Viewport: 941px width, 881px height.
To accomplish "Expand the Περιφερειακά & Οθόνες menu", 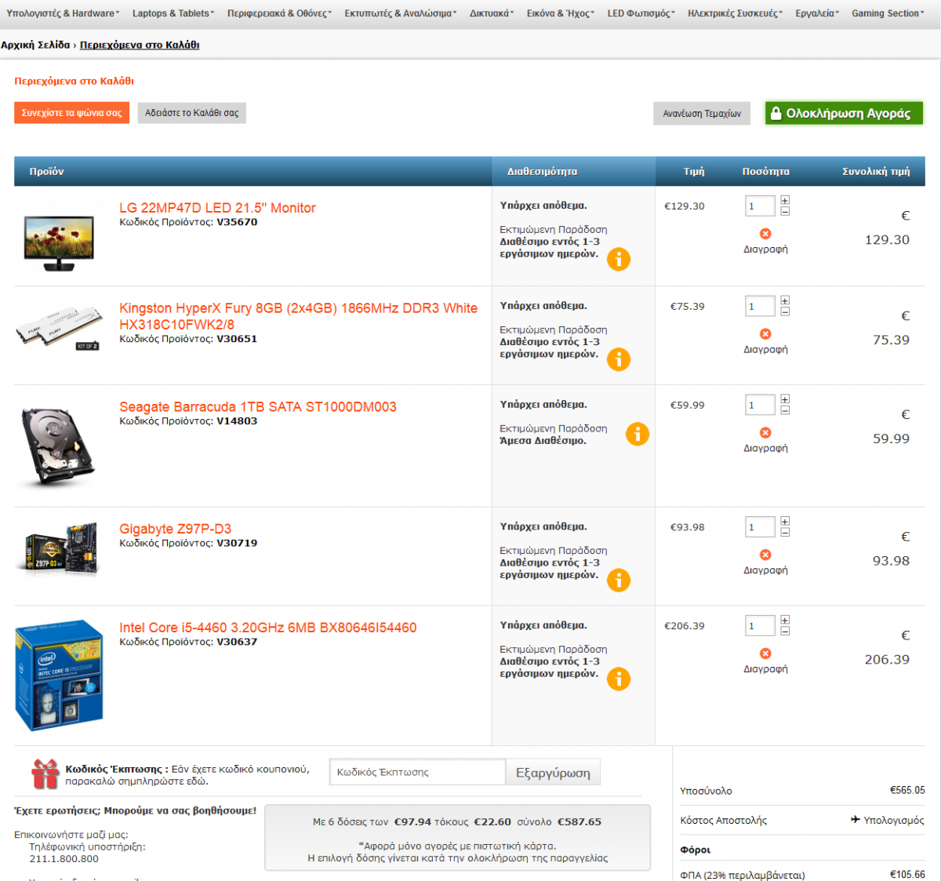I will tap(279, 13).
